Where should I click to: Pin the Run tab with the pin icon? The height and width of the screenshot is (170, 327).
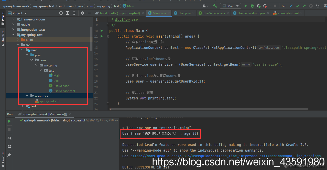pyautogui.click(x=9, y=155)
